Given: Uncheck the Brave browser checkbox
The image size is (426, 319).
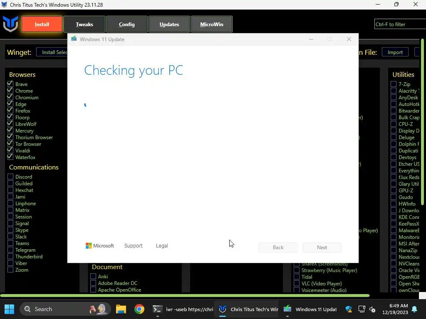Looking at the screenshot, I should (x=10, y=84).
